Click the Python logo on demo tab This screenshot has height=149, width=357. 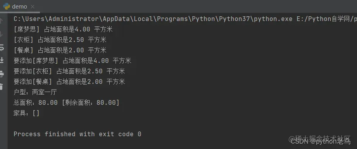7,6
